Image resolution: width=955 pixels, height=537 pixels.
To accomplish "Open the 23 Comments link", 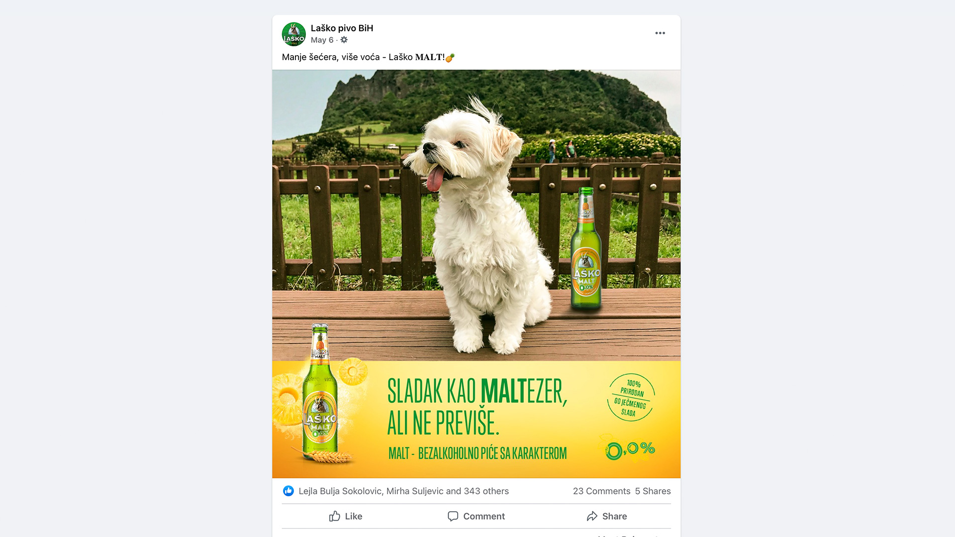I will pyautogui.click(x=601, y=491).
